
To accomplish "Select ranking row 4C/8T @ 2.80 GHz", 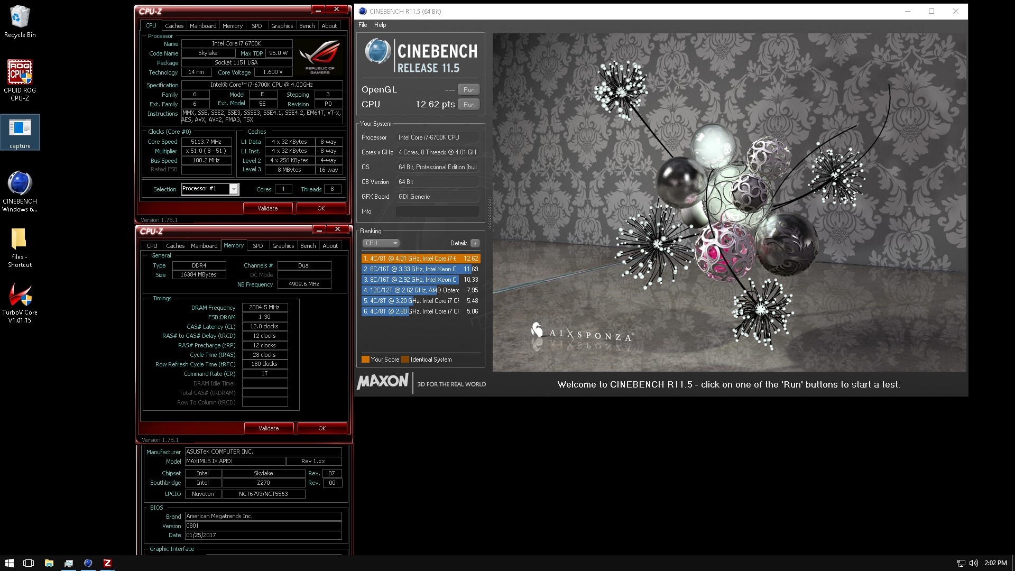I will click(x=421, y=311).
